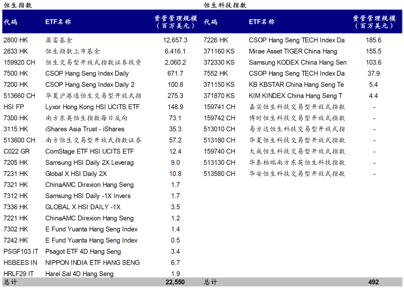
Task: Click the code C022 GR
Action: point(16,151)
